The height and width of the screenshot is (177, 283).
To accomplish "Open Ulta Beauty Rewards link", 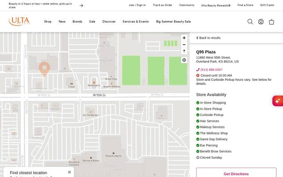I will coord(216,5).
